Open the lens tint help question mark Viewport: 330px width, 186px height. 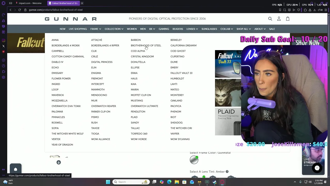[227, 172]
